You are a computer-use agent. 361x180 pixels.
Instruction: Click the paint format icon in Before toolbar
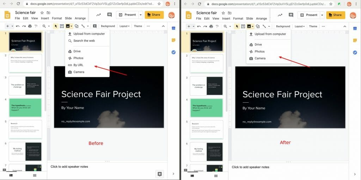point(36,26)
